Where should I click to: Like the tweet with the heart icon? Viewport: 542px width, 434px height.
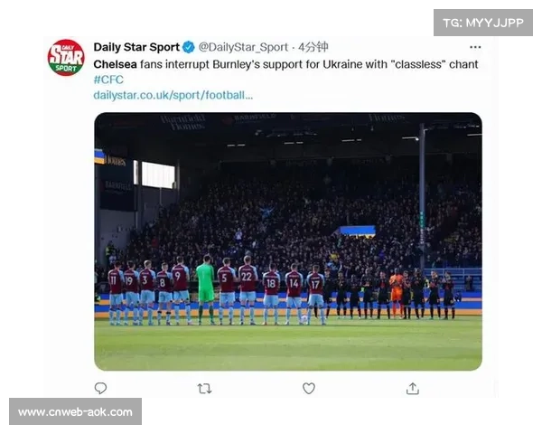[x=309, y=388]
